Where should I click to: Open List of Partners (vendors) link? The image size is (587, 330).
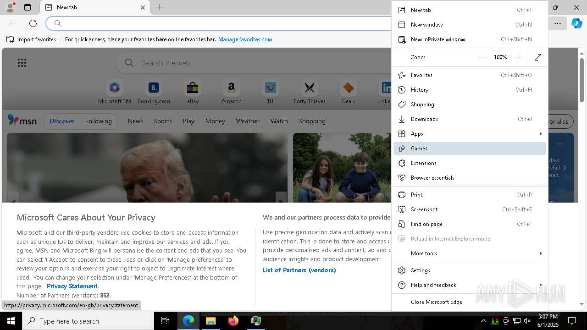coord(299,270)
